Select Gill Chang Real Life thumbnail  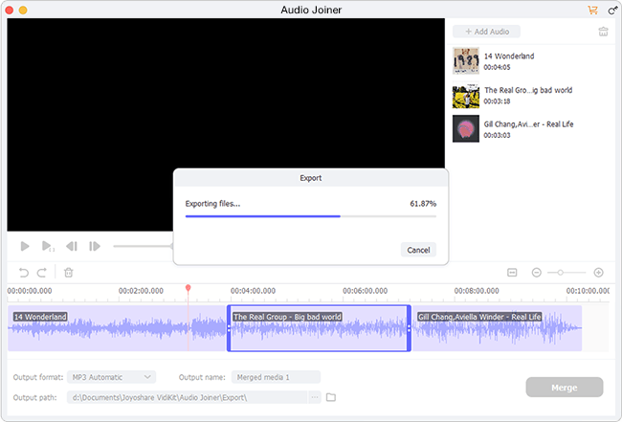tap(466, 129)
